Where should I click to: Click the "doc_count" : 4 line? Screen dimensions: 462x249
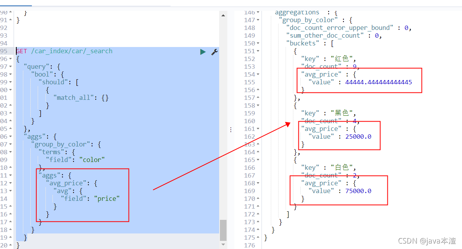(330, 121)
